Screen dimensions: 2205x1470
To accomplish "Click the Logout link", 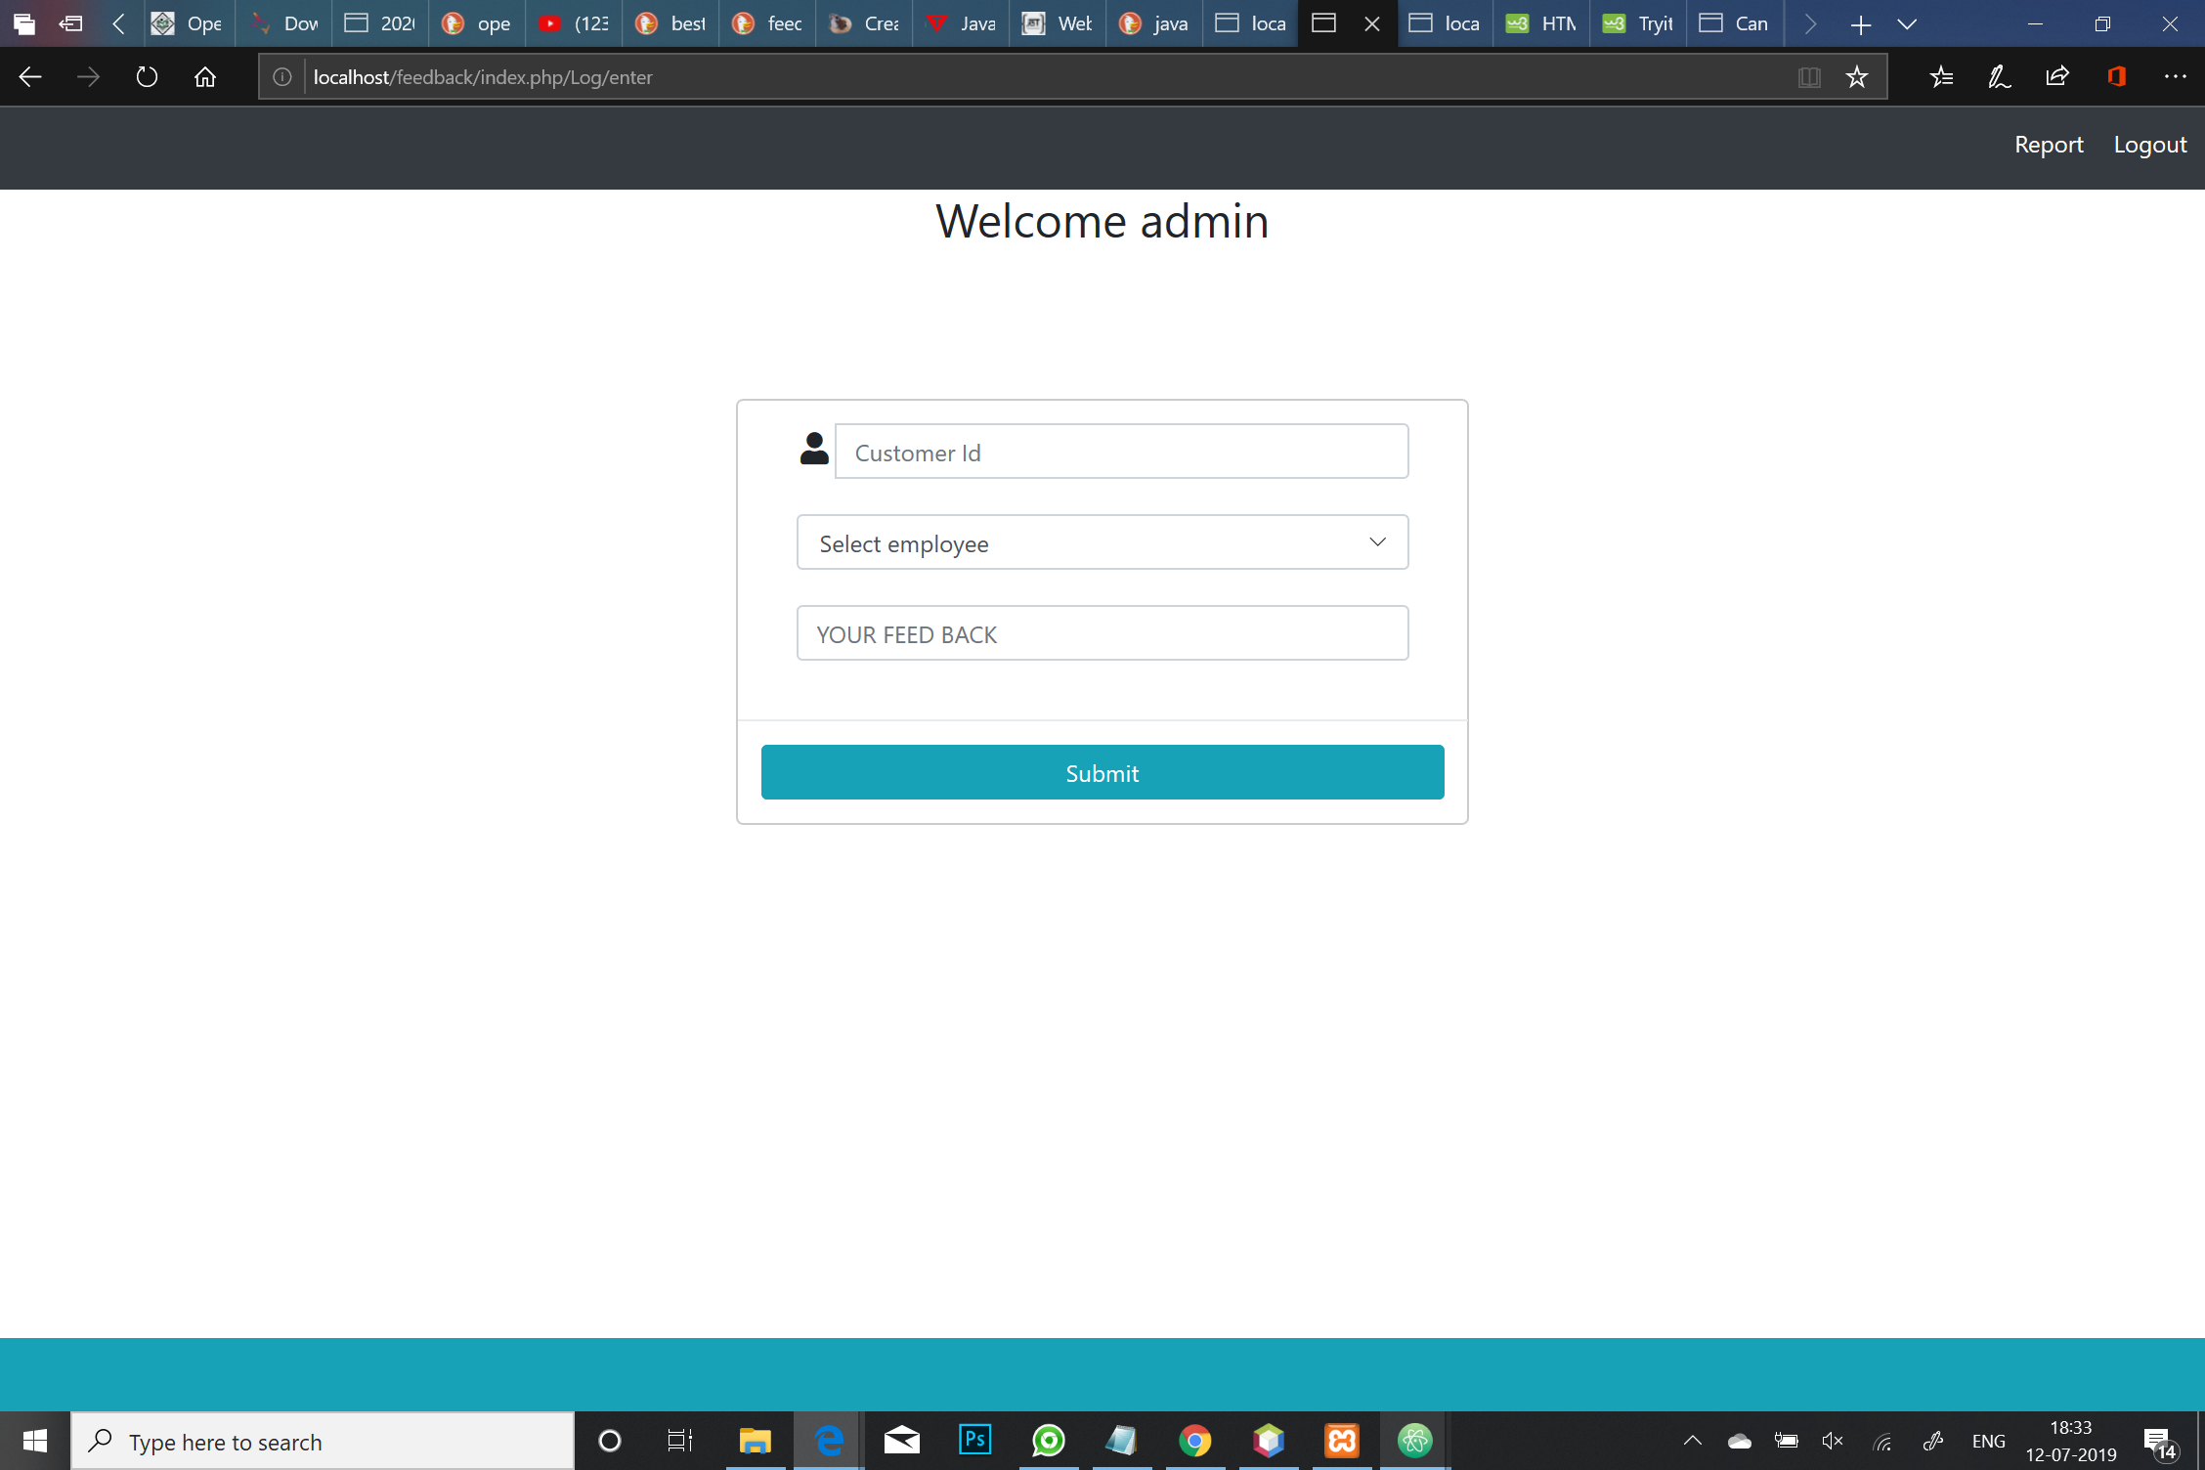I will point(2150,145).
